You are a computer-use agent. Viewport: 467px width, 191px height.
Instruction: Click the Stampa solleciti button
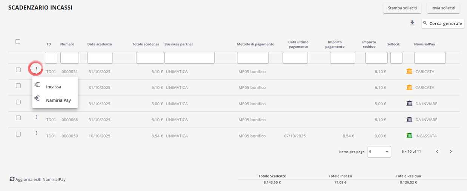point(402,8)
